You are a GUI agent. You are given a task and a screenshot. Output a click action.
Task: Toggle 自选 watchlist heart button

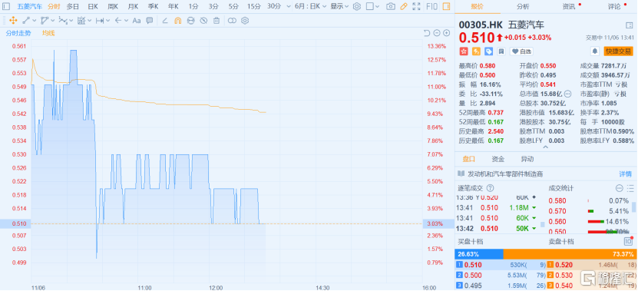tap(521, 51)
